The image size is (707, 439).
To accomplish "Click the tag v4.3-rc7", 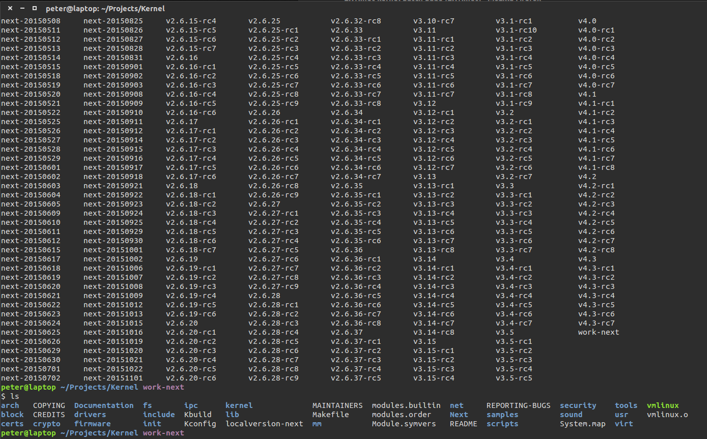I will [597, 323].
